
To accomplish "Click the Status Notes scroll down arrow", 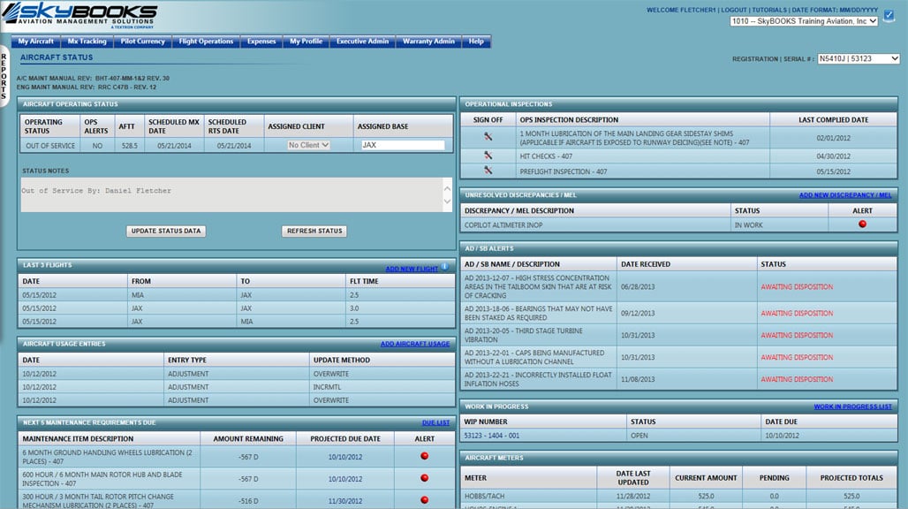I will point(447,201).
